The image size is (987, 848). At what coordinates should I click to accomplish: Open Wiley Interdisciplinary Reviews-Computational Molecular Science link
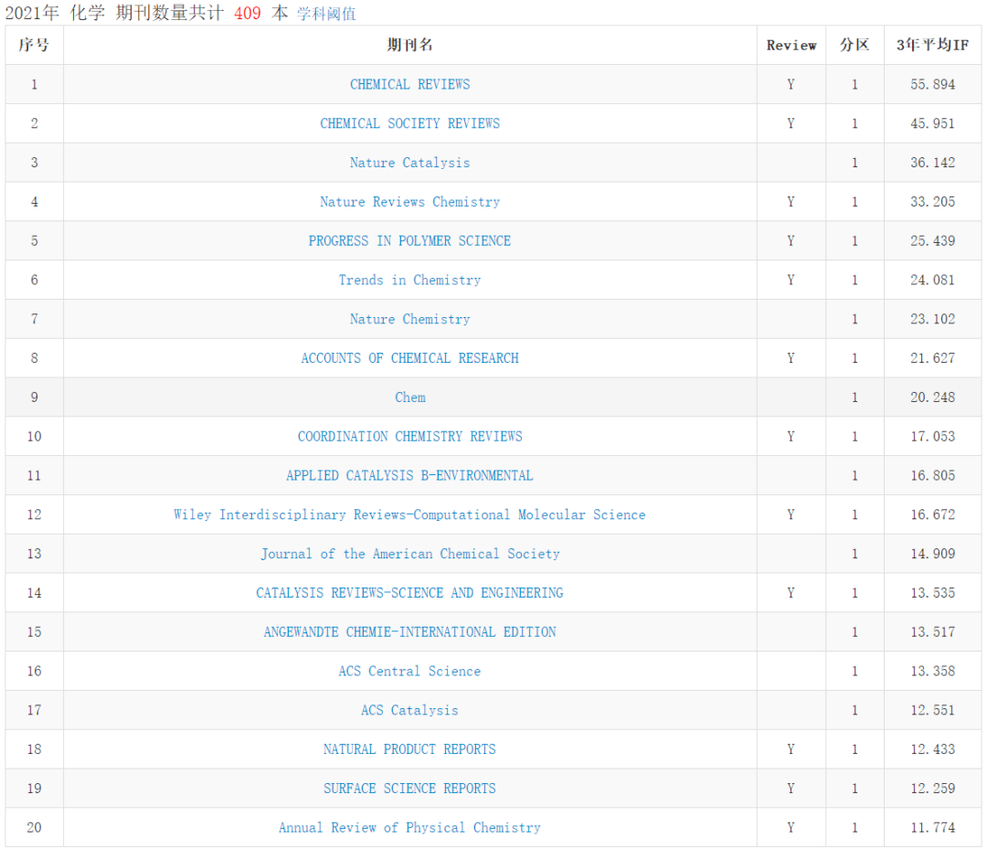pos(409,514)
